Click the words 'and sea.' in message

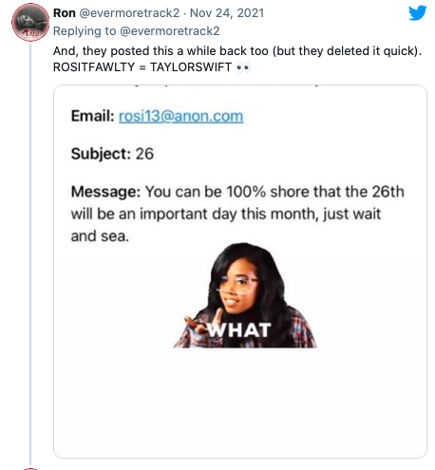click(x=100, y=236)
